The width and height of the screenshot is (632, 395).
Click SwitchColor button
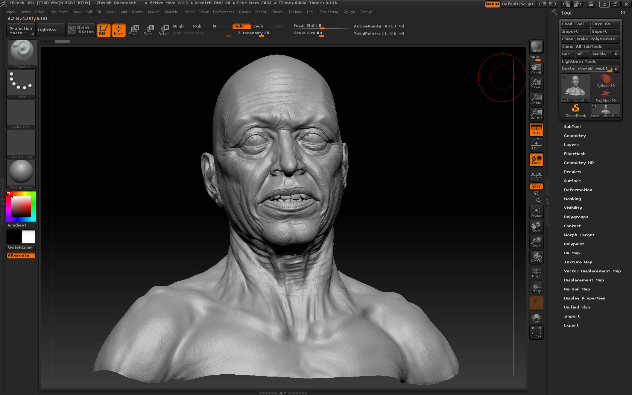click(x=21, y=248)
